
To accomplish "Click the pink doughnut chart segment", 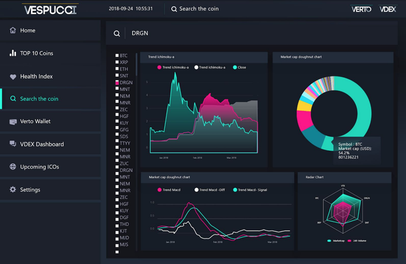I will coord(304,120).
